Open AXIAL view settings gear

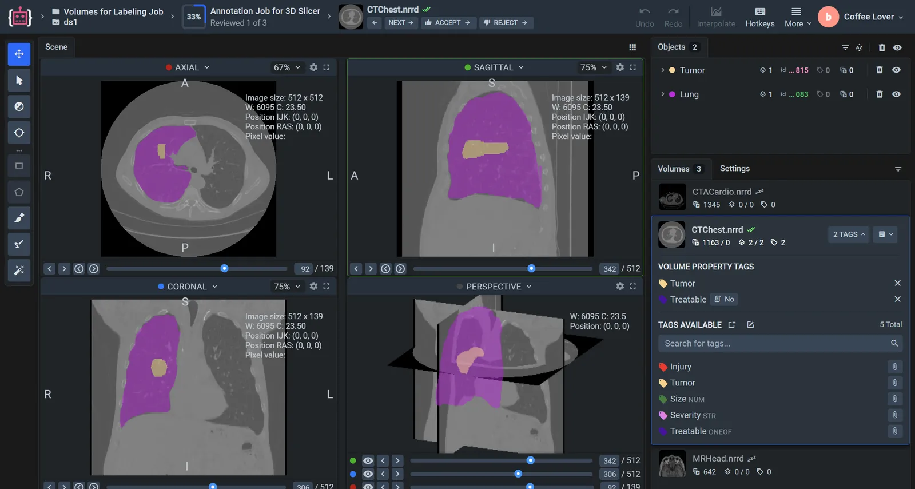coord(313,67)
